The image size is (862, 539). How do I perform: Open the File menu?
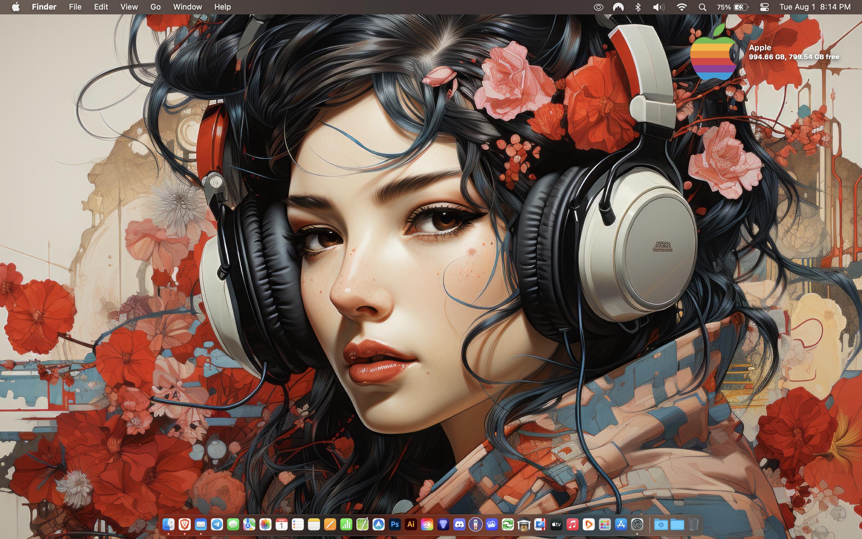point(75,7)
